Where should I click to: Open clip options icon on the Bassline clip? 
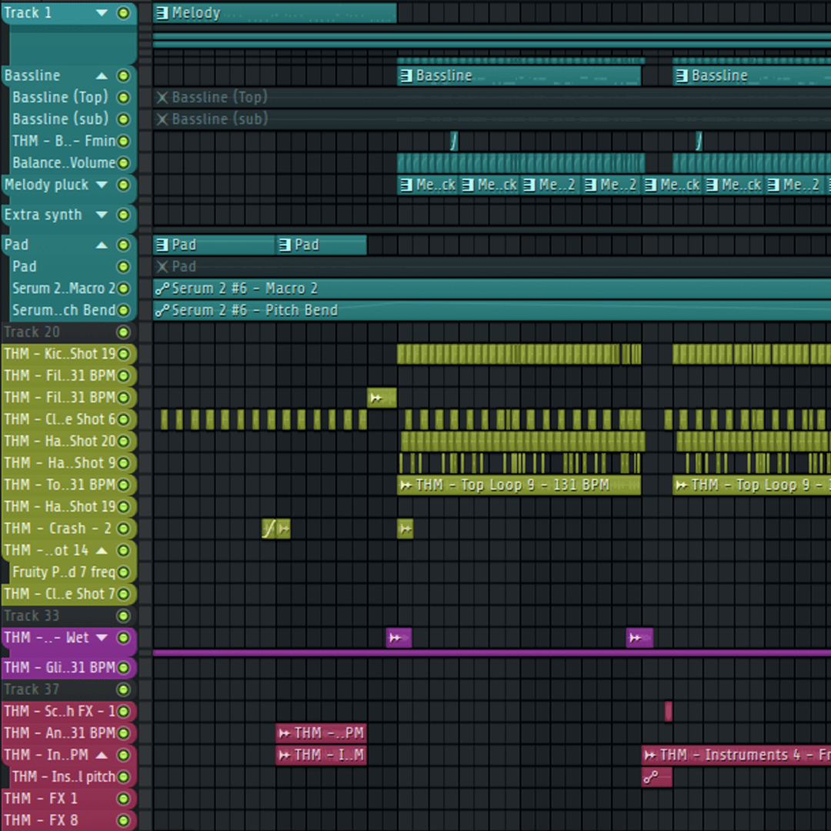pyautogui.click(x=405, y=75)
